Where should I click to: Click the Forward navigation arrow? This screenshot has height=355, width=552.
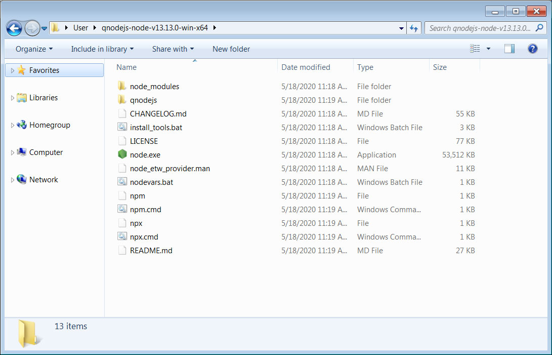[32, 28]
